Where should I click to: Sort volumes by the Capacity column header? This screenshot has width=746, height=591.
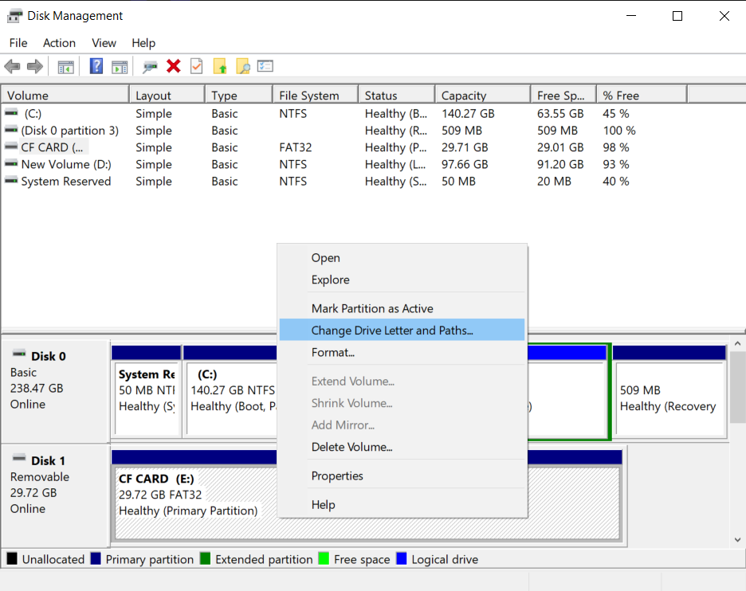coord(478,93)
